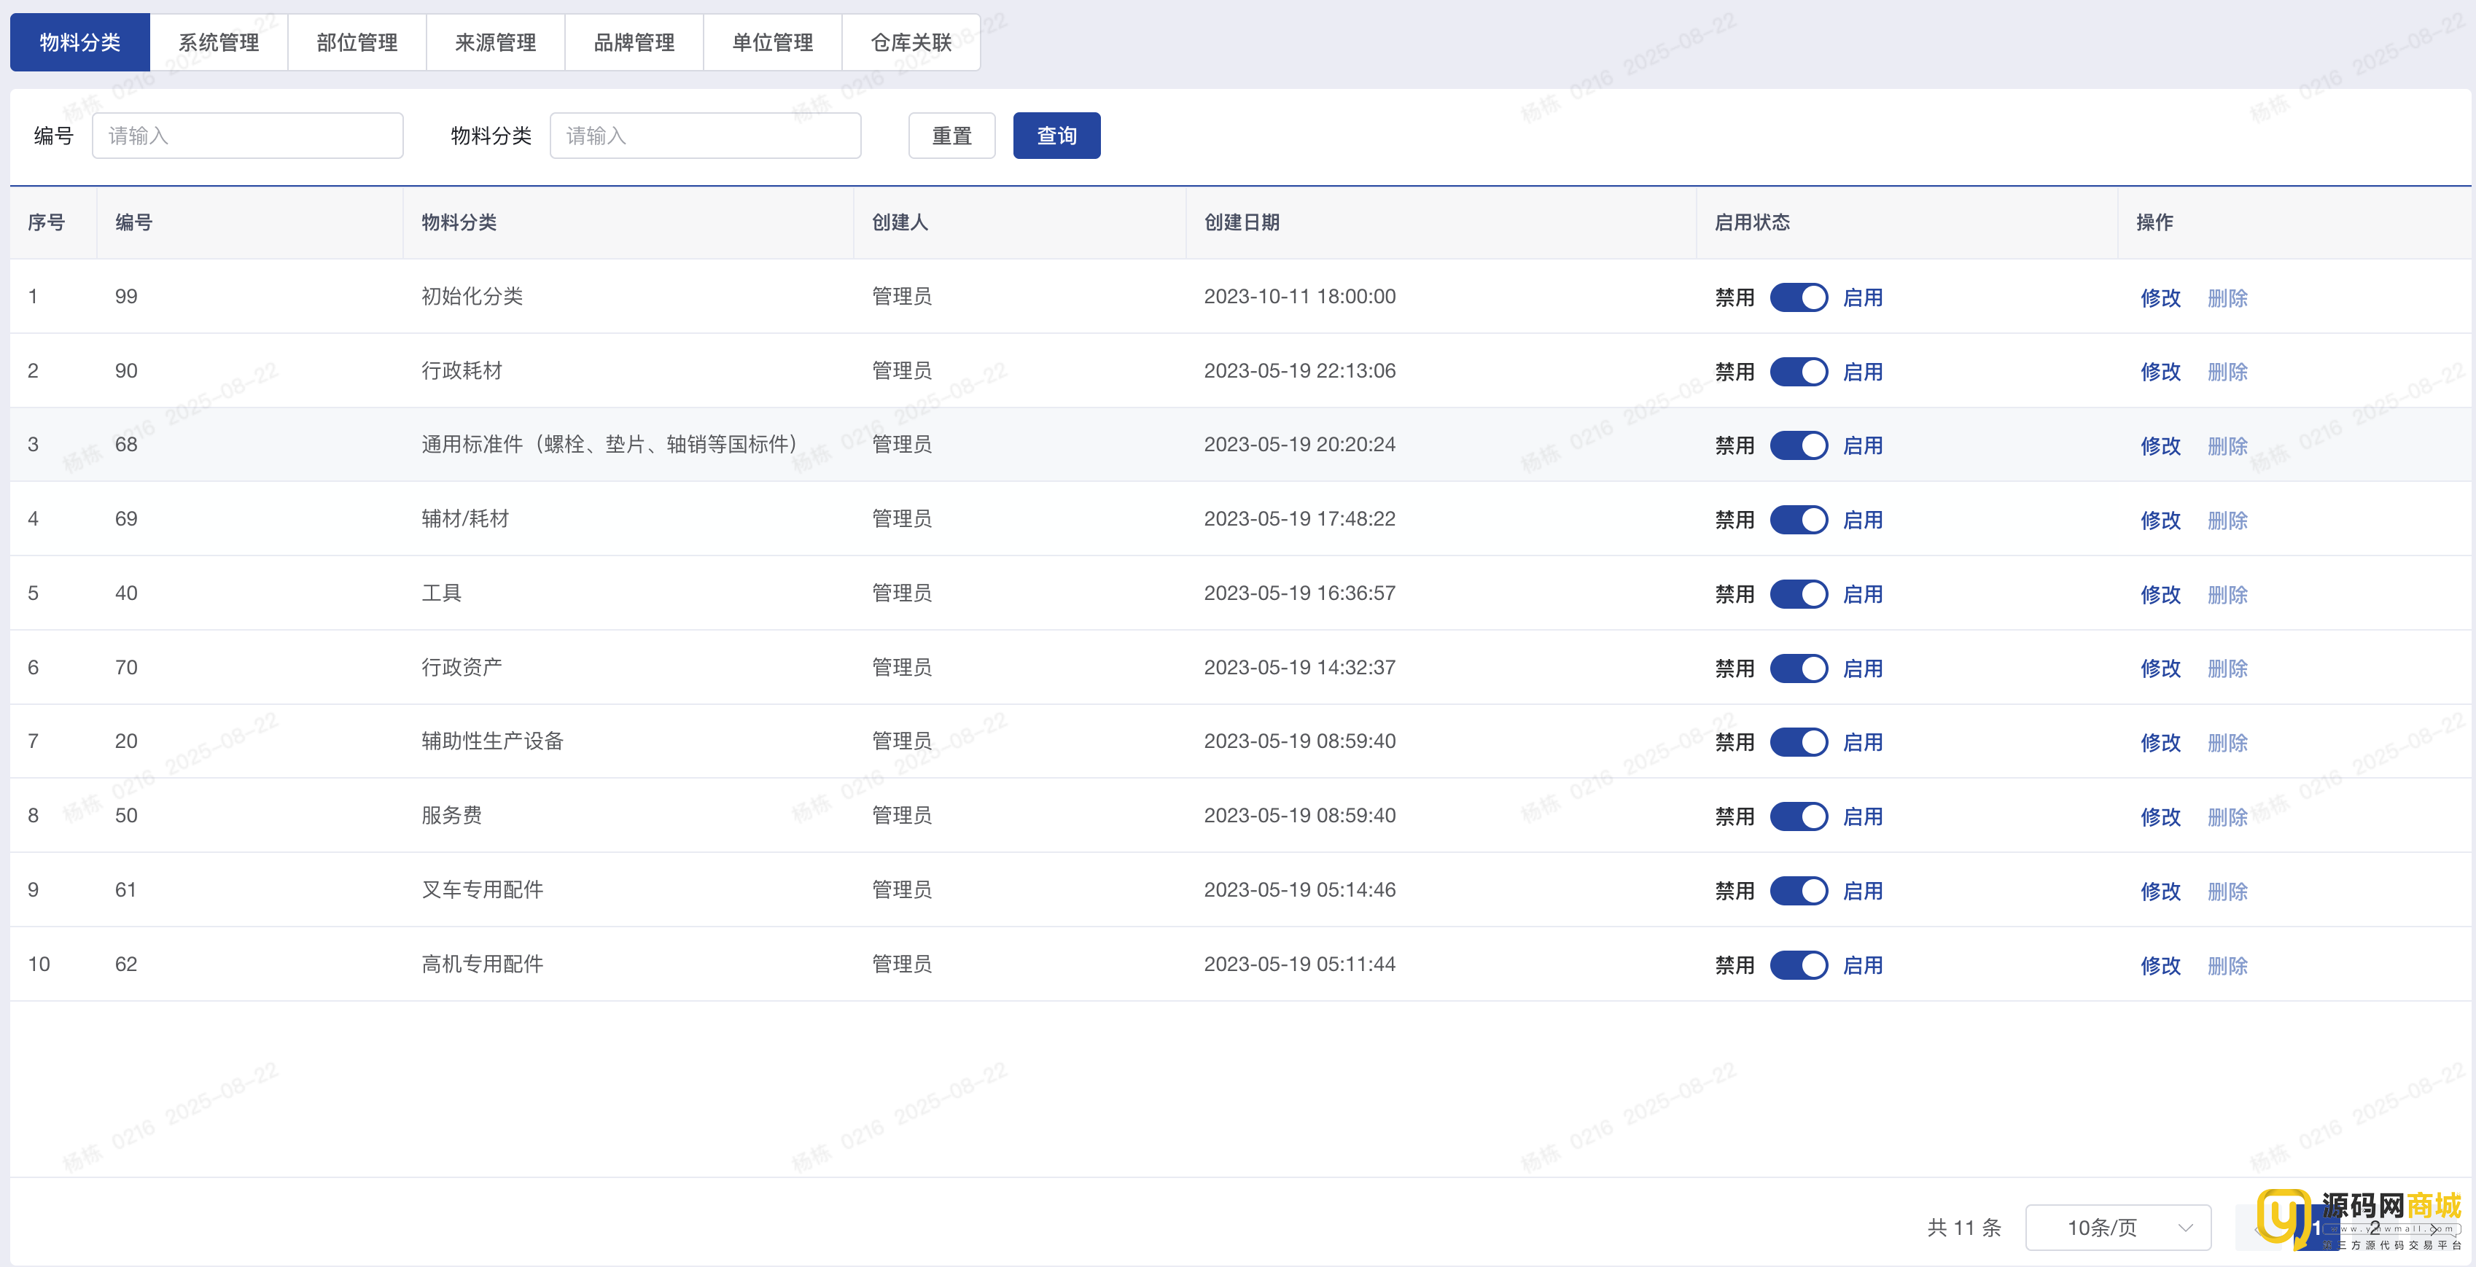Go to next page arrow in pagination

point(2434,1228)
